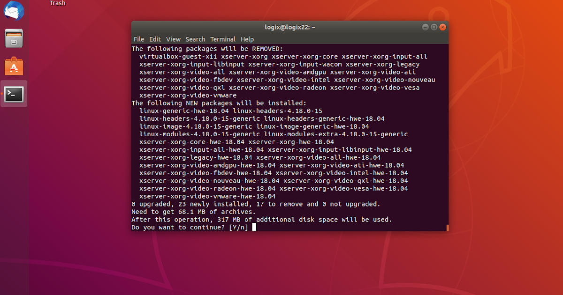The height and width of the screenshot is (295, 563).
Task: Click the logix@logix22 title bar
Action: pos(289,27)
